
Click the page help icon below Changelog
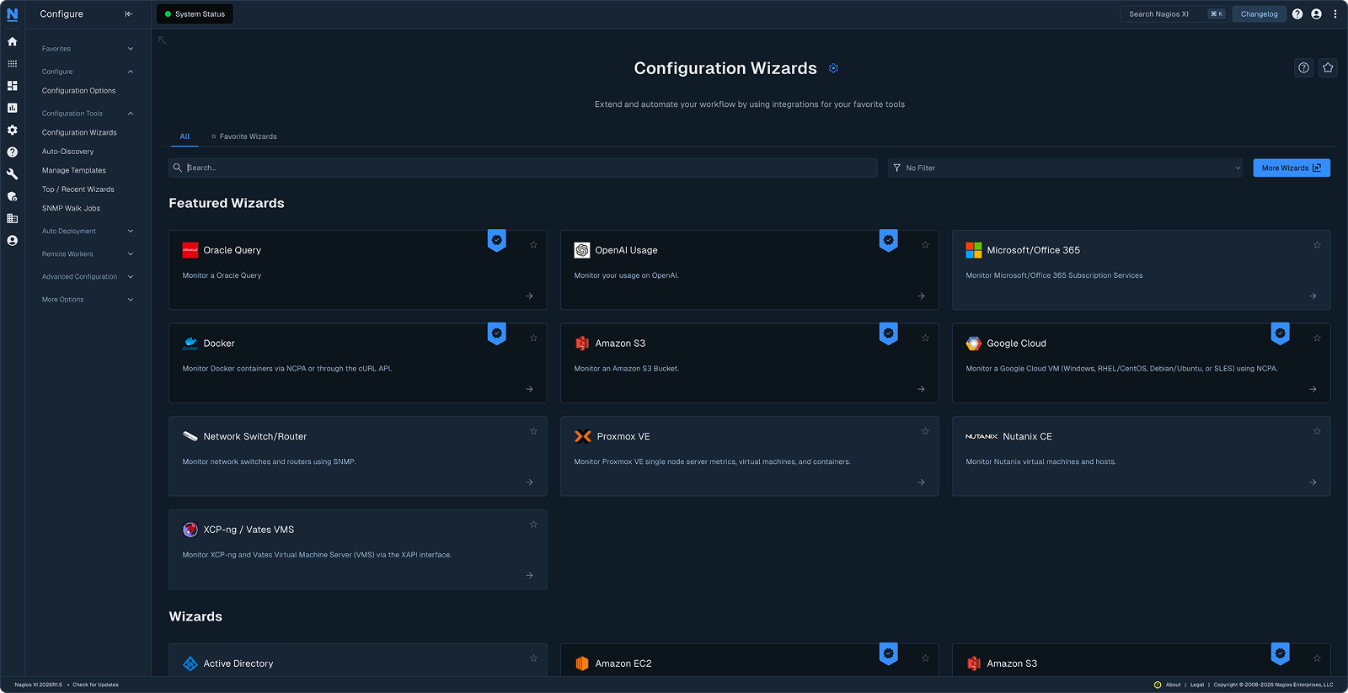[1303, 68]
